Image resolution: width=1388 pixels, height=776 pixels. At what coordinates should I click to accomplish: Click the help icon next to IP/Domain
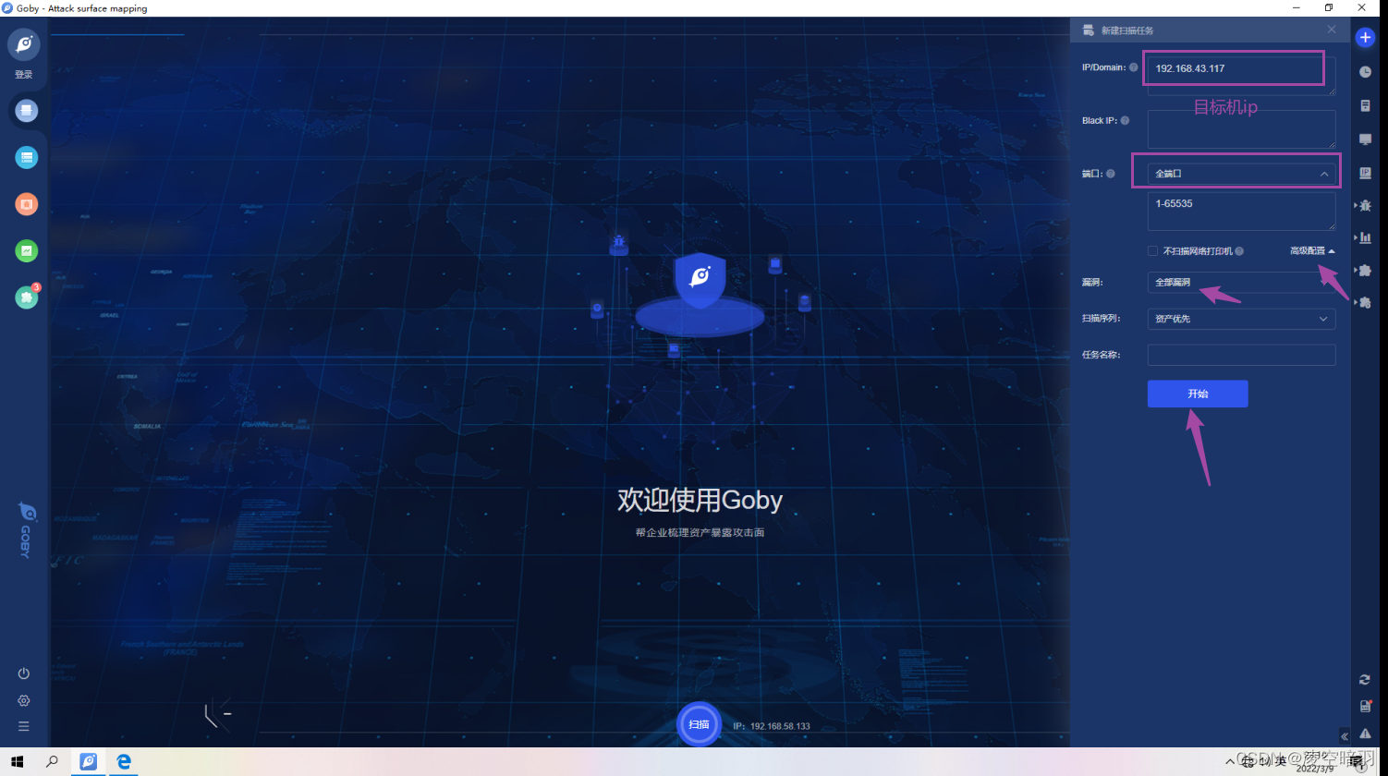(x=1134, y=67)
